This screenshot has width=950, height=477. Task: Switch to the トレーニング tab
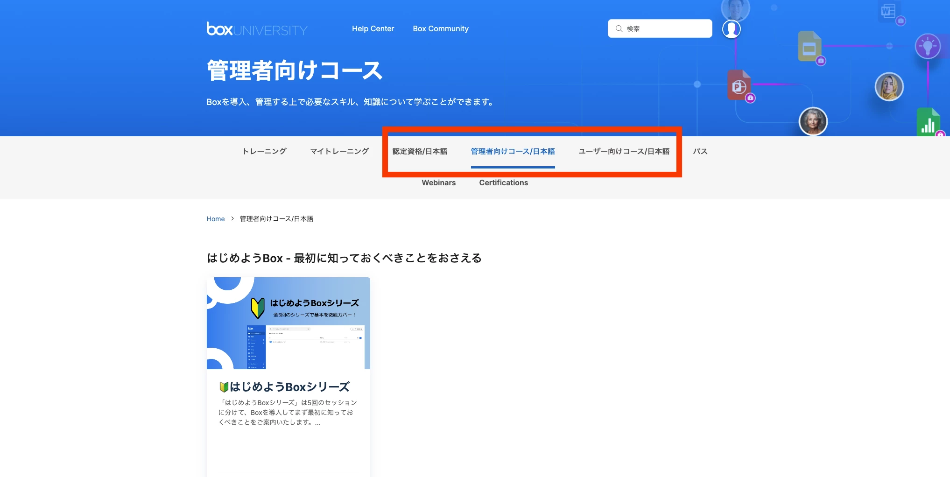coord(264,151)
